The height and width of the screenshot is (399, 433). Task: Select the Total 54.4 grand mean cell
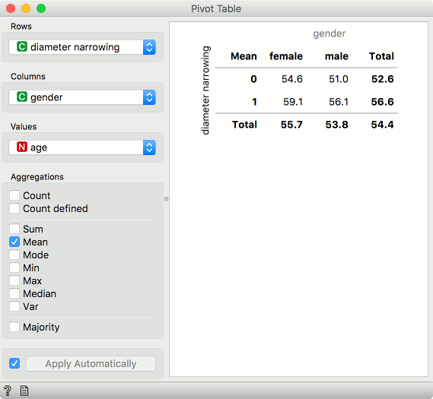[382, 125]
